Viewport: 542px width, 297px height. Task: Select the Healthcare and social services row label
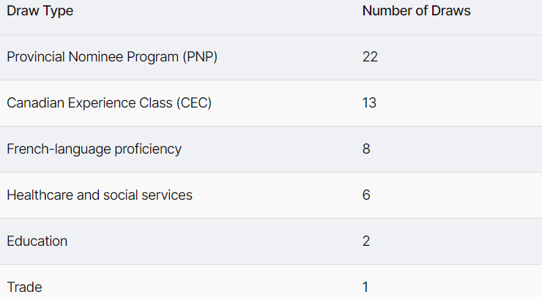point(100,195)
